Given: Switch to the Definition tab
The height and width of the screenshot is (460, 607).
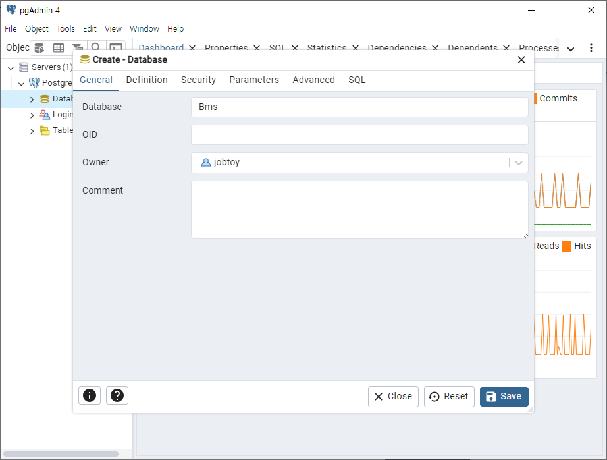Looking at the screenshot, I should [x=147, y=80].
